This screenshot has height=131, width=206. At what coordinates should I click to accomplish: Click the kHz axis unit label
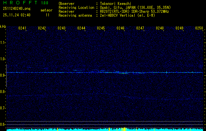(x=3, y=26)
